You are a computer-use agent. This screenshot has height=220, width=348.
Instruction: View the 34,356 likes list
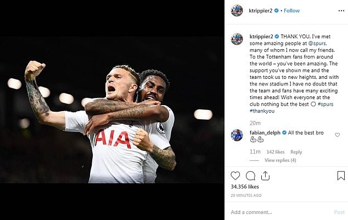pos(245,187)
